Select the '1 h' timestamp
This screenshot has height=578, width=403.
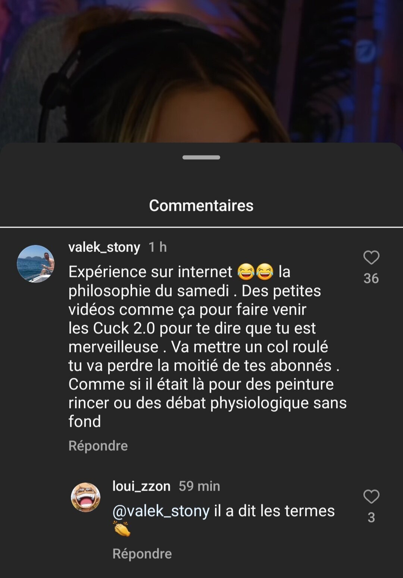157,247
